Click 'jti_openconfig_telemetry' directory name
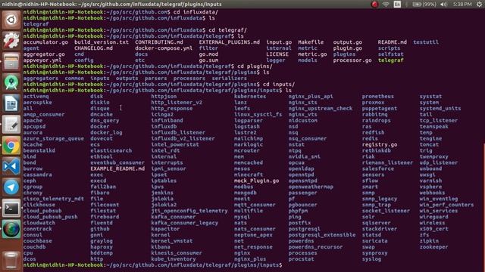The width and height of the screenshot is (485, 272). 189,211
